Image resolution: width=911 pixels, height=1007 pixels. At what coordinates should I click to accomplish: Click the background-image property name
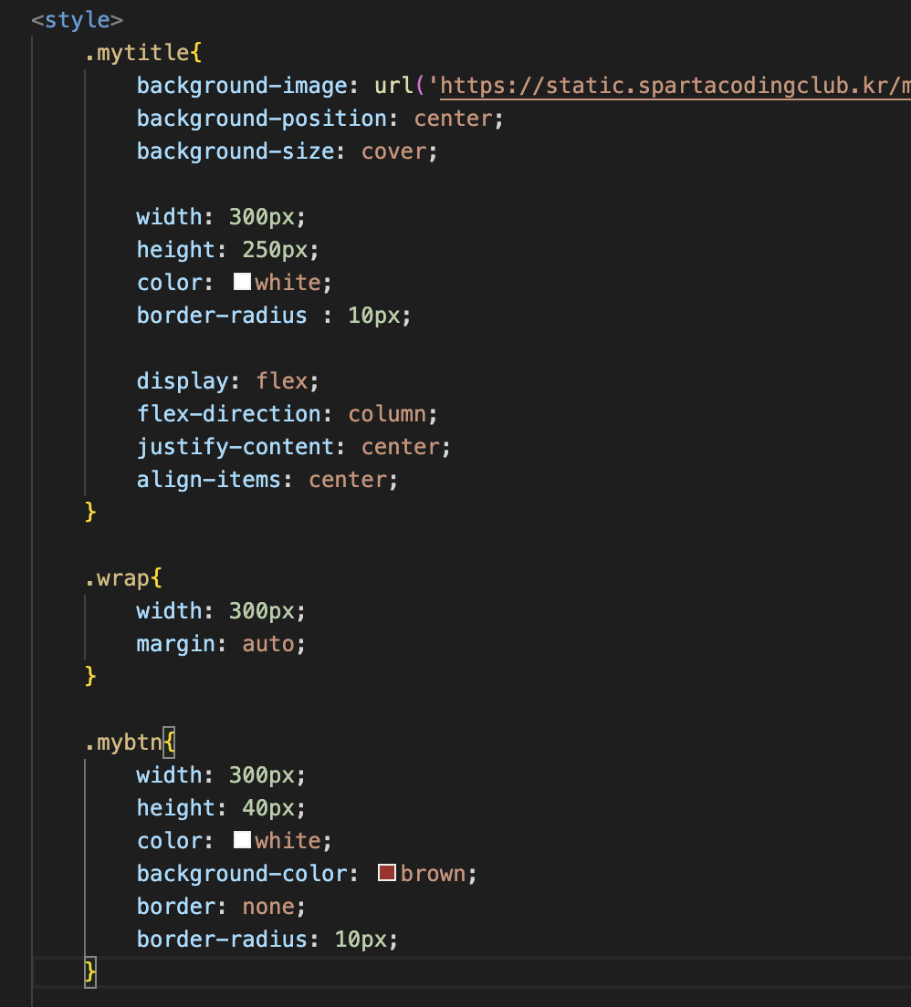click(243, 86)
